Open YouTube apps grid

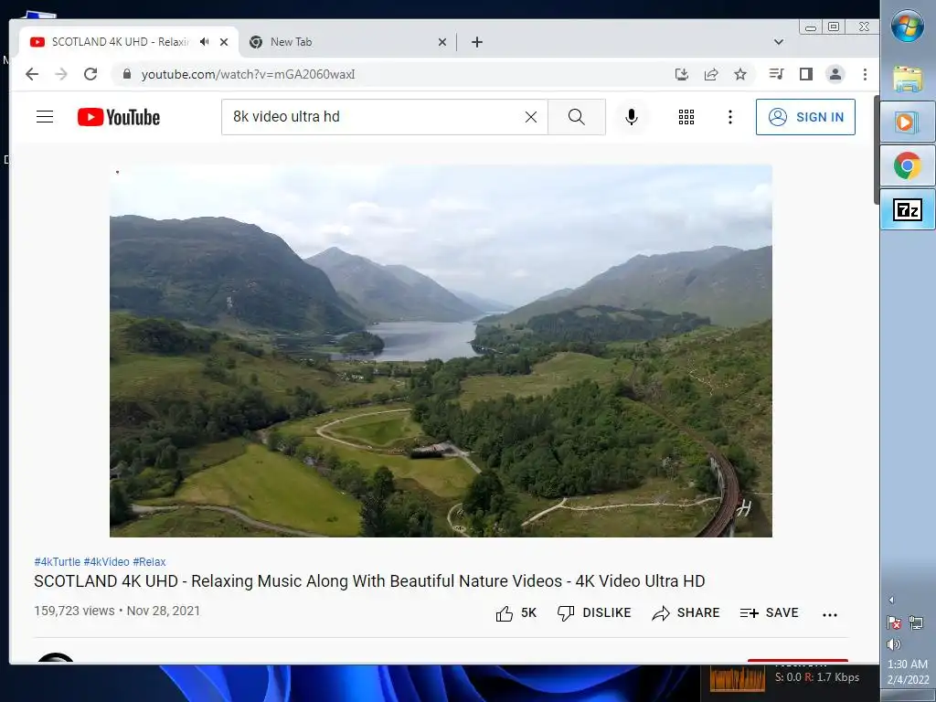tap(686, 117)
